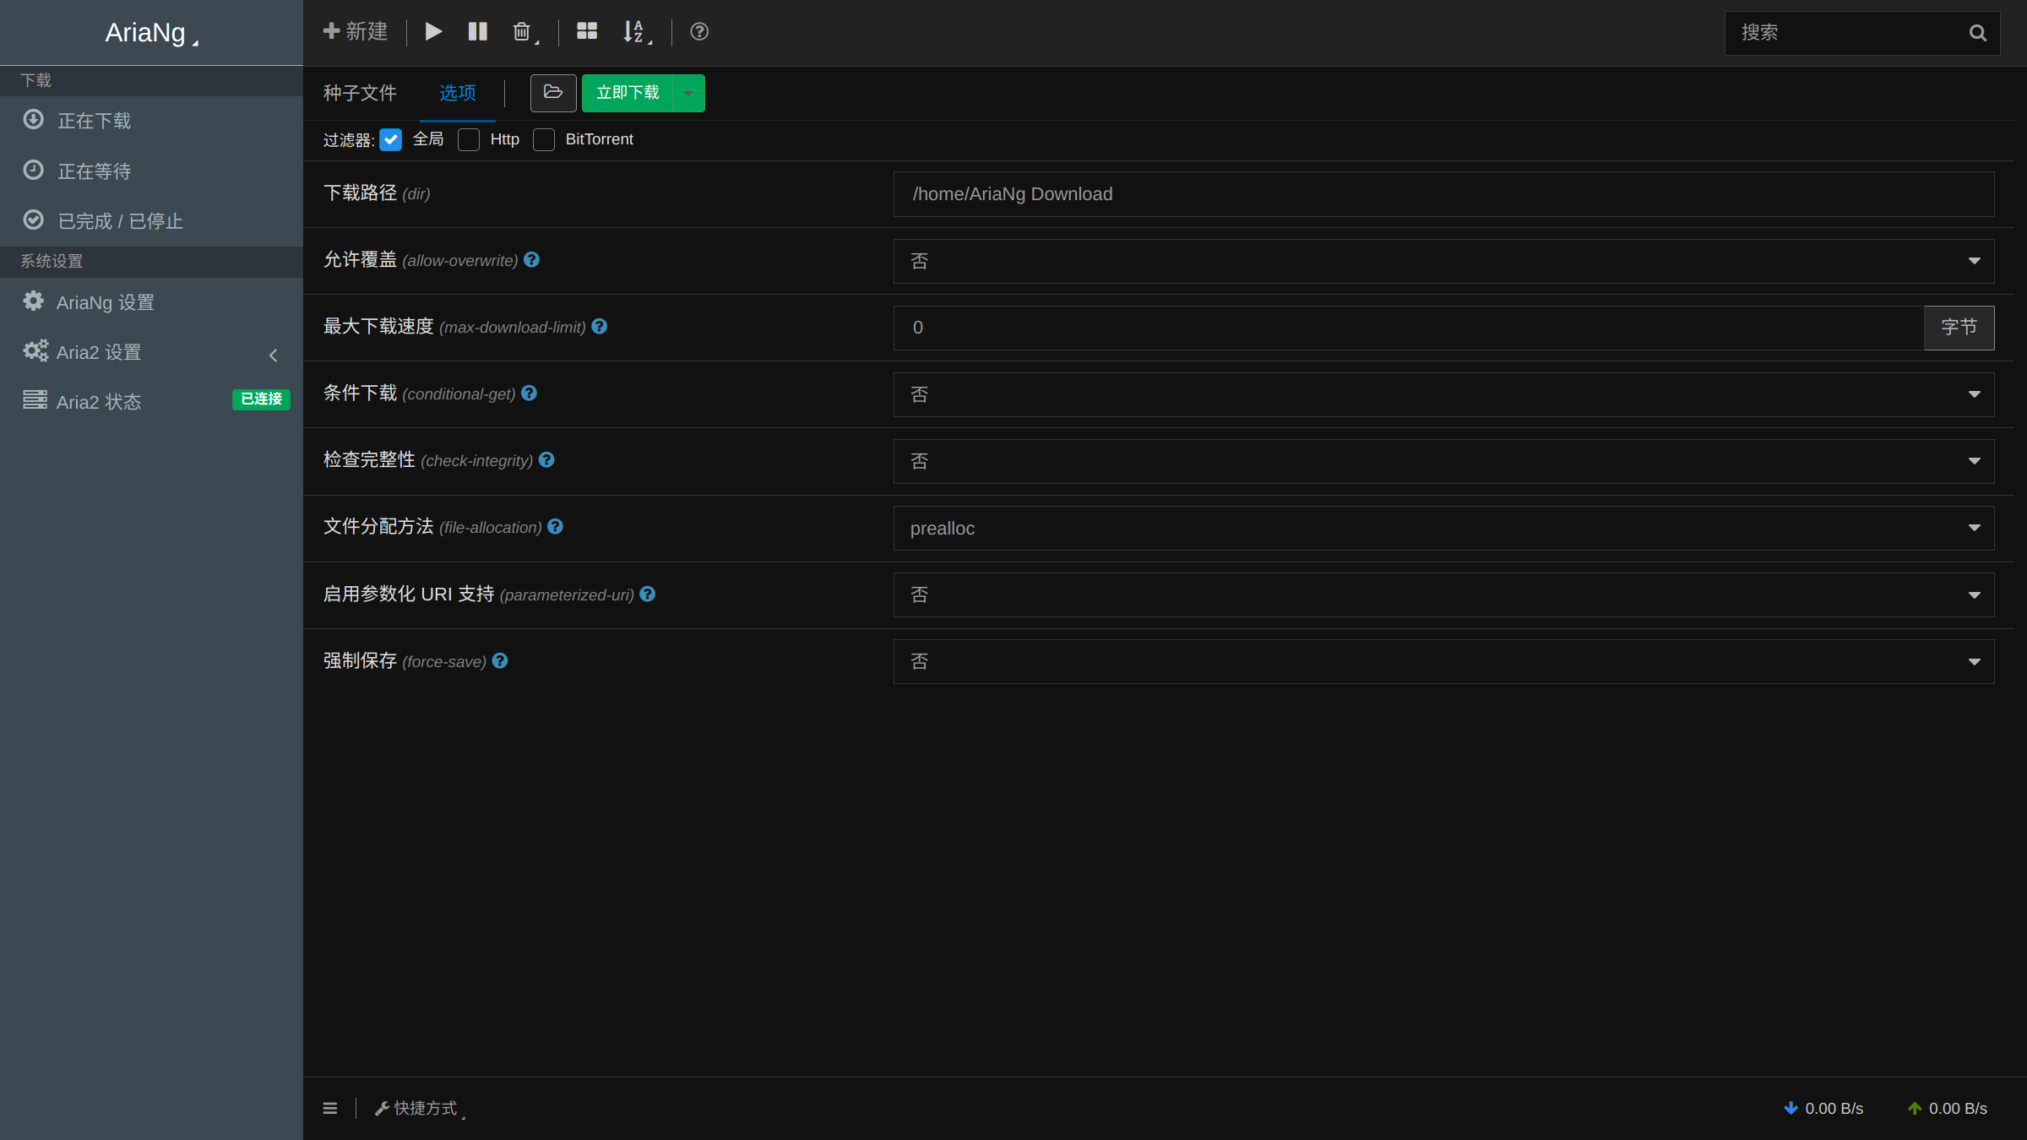Viewport: 2027px width, 1140px height.
Task: Click the 下载路径 input field
Action: pyautogui.click(x=1443, y=194)
